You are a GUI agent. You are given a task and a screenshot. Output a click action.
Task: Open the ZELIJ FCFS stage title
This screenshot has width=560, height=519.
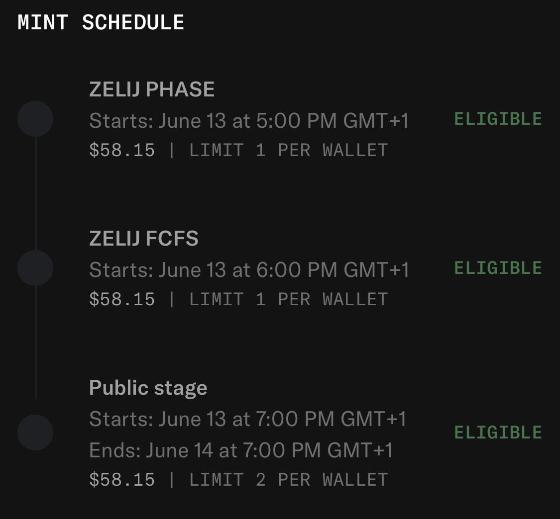click(143, 238)
